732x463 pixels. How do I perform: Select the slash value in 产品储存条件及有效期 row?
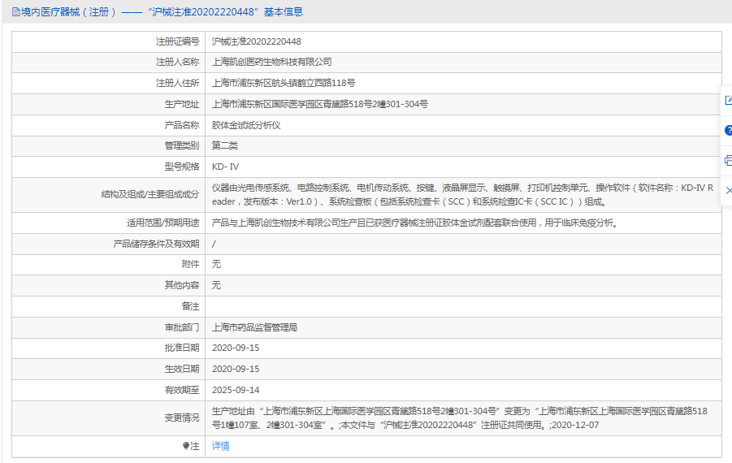tap(214, 244)
